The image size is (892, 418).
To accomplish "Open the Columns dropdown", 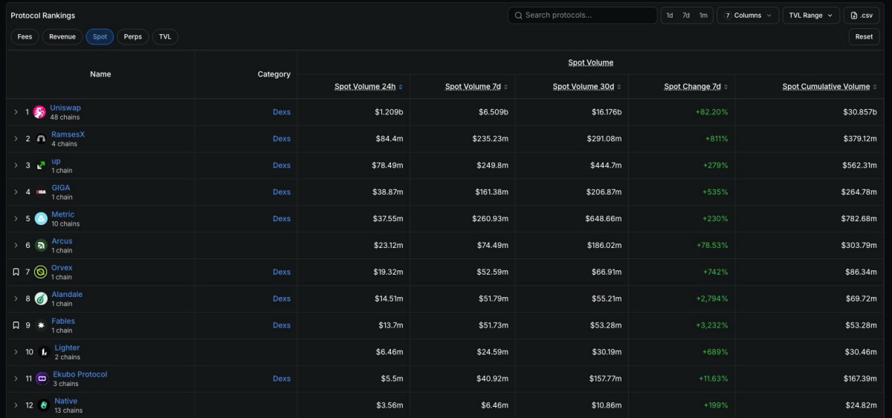I will 748,16.
